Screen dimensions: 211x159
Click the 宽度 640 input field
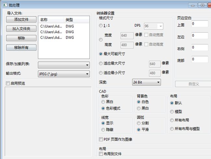(x=127, y=35)
